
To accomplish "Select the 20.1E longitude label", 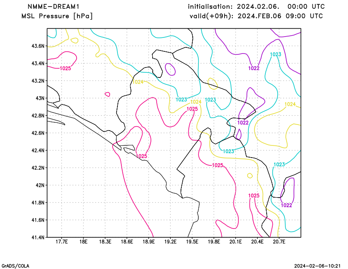I will (235, 242).
